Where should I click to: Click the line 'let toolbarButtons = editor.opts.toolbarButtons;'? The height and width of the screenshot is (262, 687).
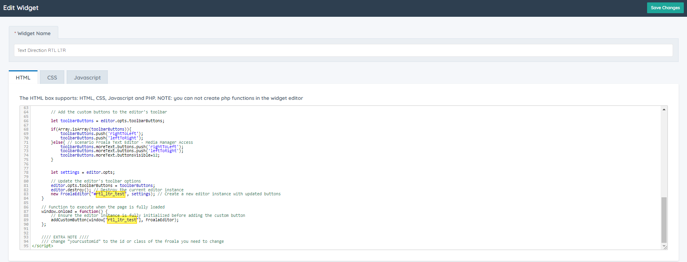coord(107,121)
